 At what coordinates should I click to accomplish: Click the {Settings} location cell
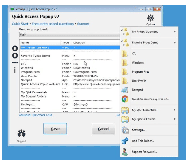click(80, 105)
